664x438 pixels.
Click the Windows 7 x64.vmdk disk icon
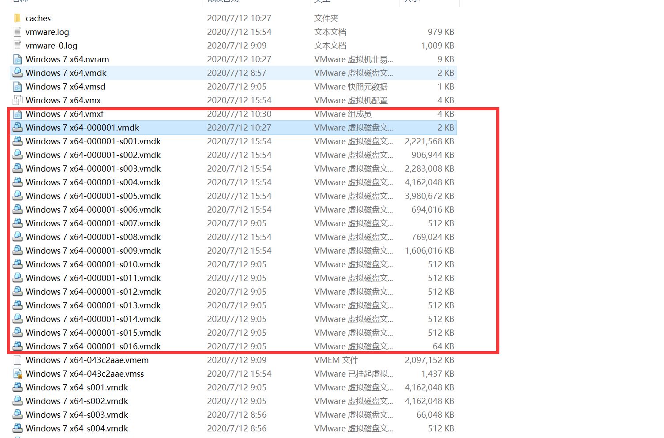(x=17, y=73)
